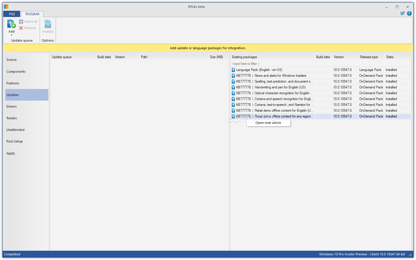Select Language Pack (English - en-US) row

coord(321,70)
